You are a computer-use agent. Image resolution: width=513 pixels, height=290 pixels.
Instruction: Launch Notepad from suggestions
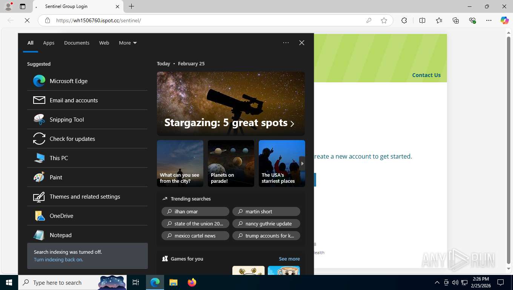87,235
